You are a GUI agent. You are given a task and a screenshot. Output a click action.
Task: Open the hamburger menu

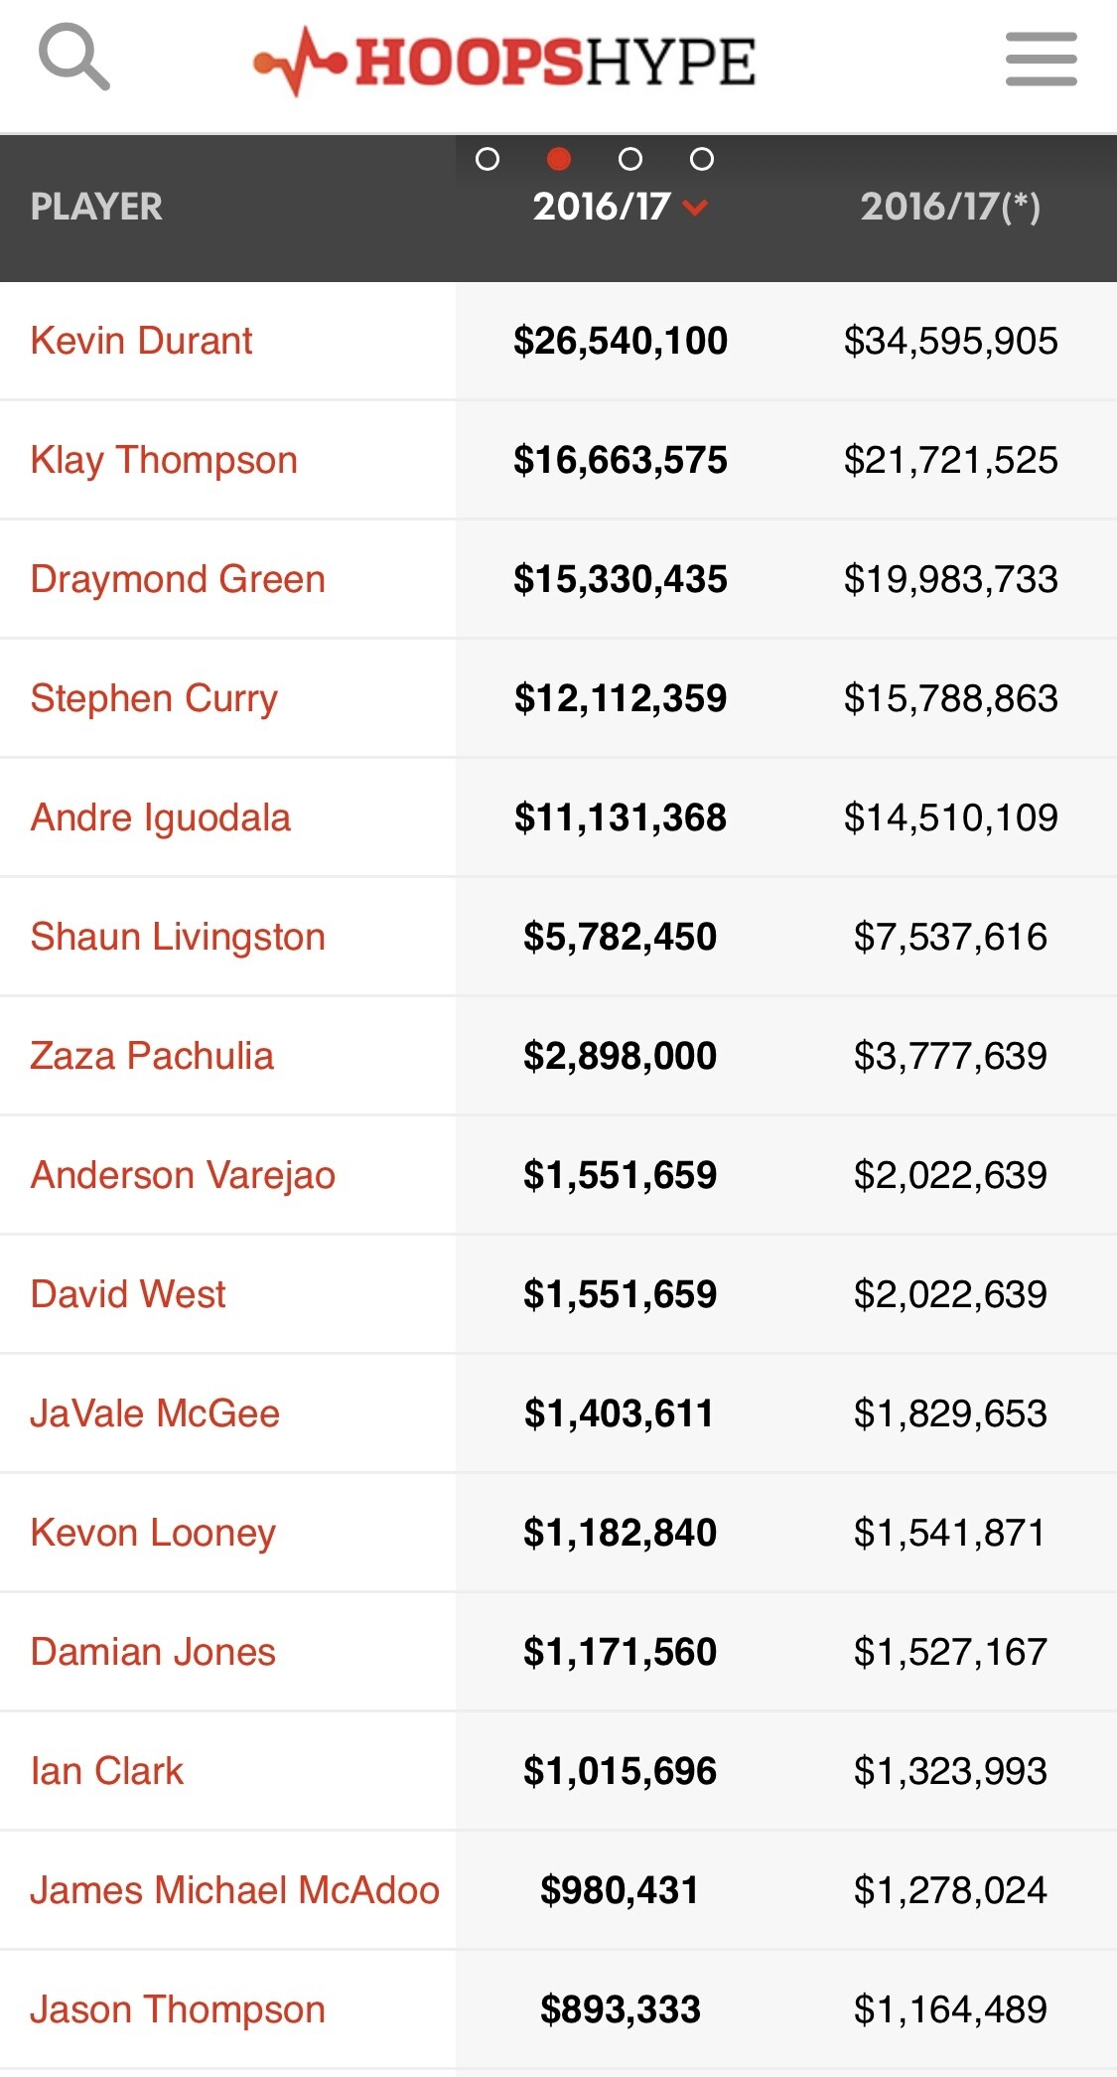(1041, 60)
